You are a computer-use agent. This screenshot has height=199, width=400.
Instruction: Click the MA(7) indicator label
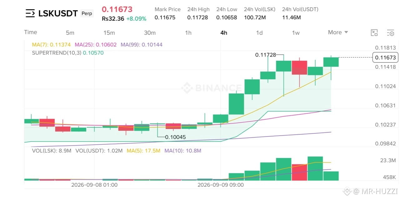(51, 45)
